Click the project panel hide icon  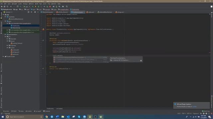point(38,12)
